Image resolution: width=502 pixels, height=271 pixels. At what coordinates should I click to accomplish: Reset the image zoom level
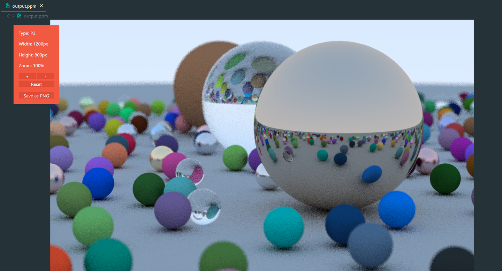pyautogui.click(x=36, y=84)
